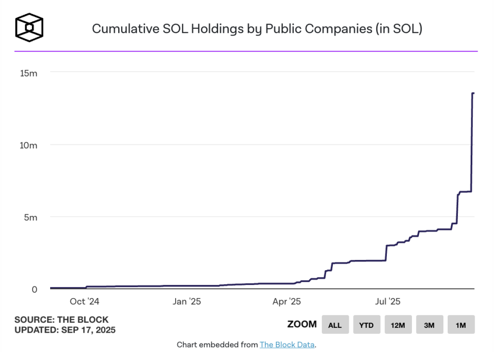
Task: Select the 1M zoom option
Action: point(461,325)
